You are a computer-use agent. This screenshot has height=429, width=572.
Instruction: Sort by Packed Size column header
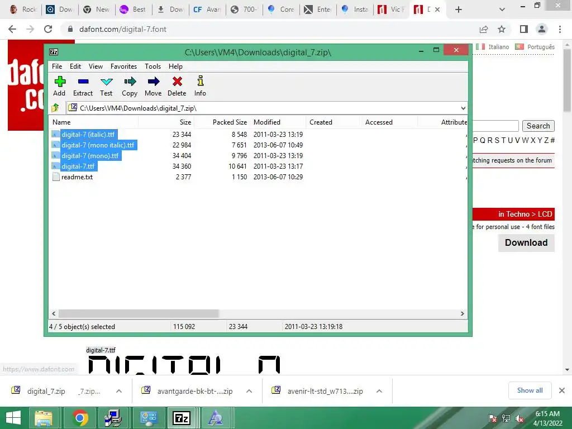tap(222, 122)
